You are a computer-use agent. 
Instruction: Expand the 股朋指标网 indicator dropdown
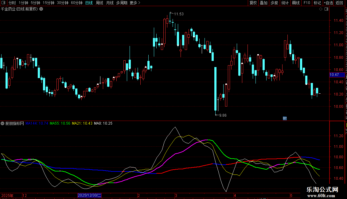2,123
